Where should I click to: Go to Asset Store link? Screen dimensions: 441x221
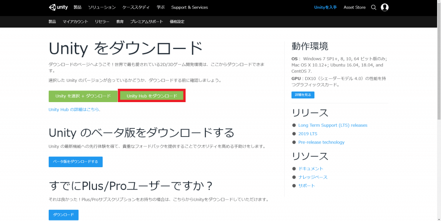pyautogui.click(x=354, y=7)
